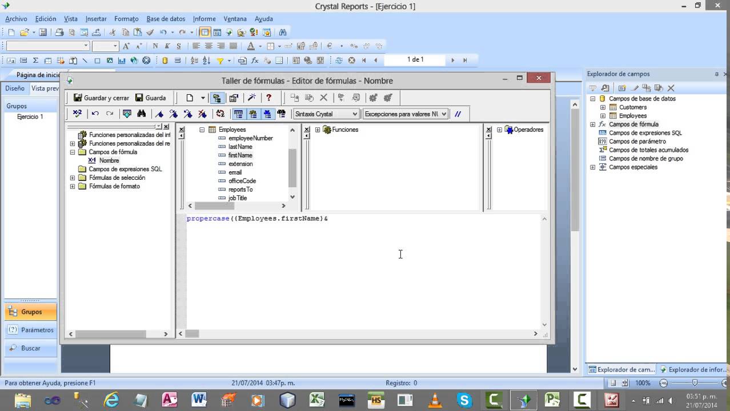Viewport: 730px width, 411px height.
Task: Click the Refresh report data icon
Action: [x=339, y=61]
